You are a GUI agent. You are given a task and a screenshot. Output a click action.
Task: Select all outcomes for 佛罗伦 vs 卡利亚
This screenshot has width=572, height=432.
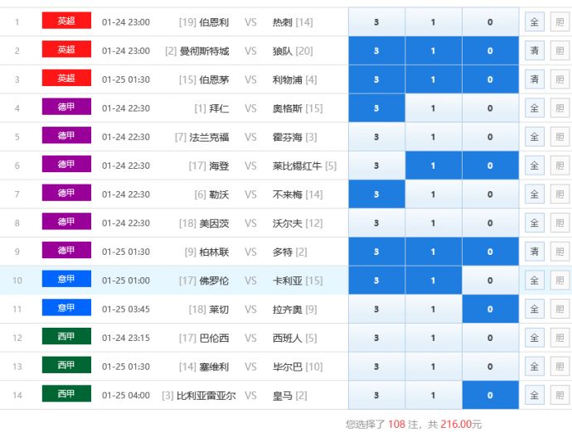click(x=535, y=281)
